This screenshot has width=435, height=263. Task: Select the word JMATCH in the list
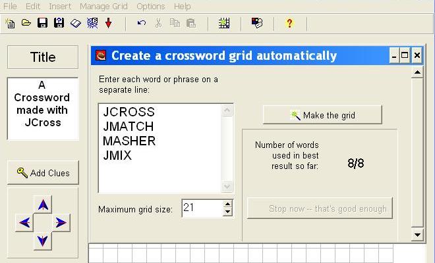[128, 126]
